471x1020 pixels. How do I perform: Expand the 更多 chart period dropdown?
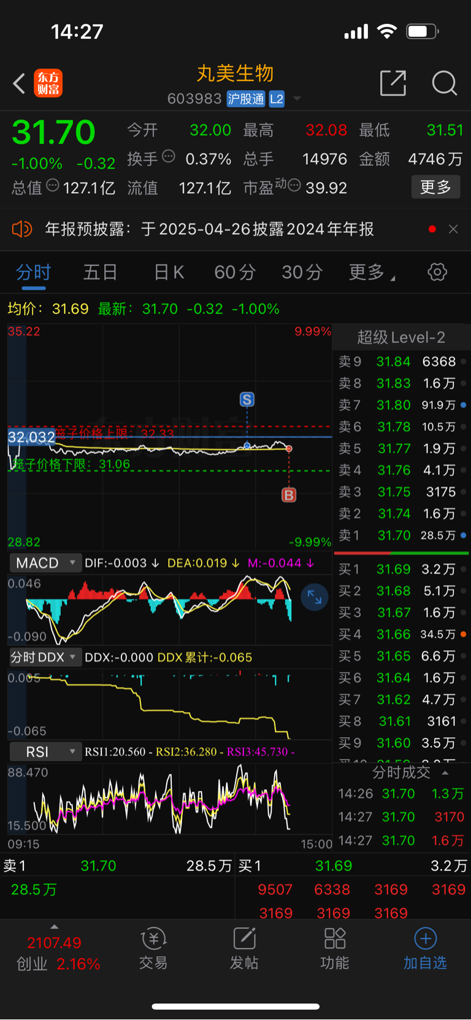click(372, 272)
